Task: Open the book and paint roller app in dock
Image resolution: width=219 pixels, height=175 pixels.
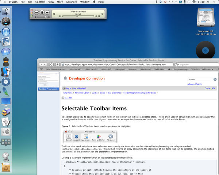Action: [x=6, y=72]
